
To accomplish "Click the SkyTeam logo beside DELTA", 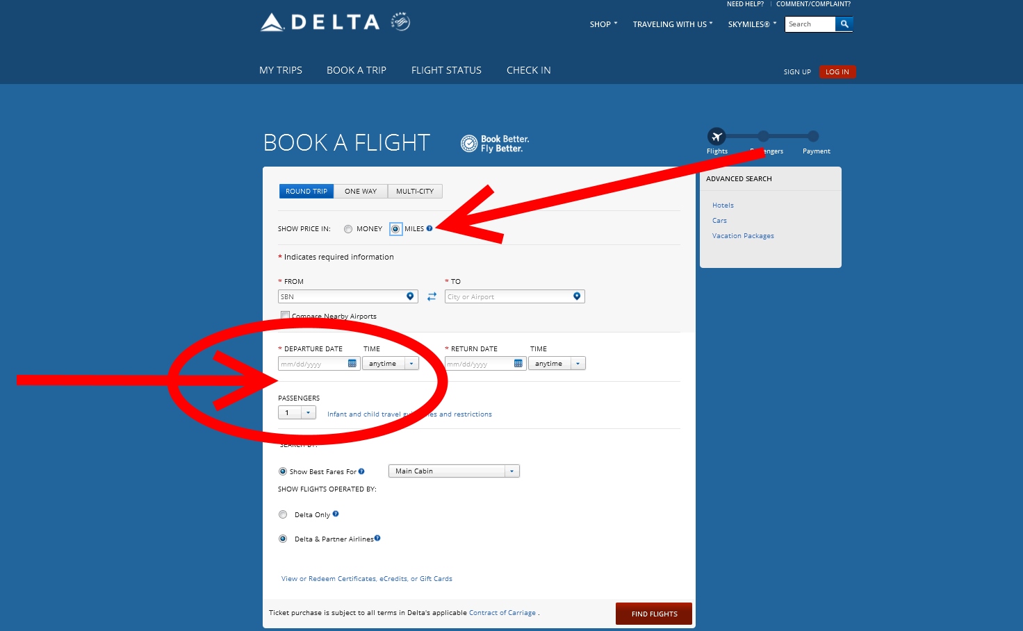I will (399, 22).
